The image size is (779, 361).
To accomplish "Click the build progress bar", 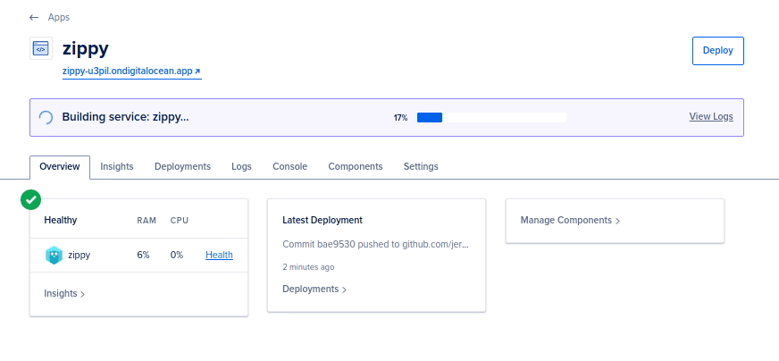I will coord(491,117).
